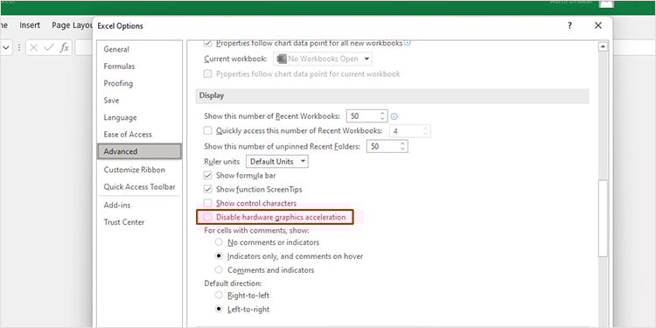Open the Proofing options category
656x328 pixels.
coord(139,83)
